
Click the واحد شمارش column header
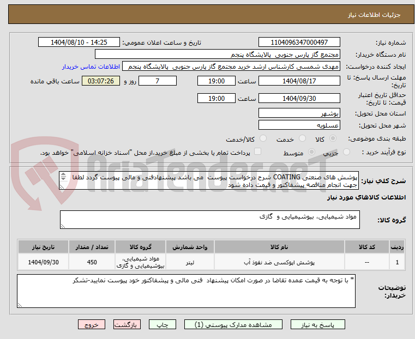[190, 247]
